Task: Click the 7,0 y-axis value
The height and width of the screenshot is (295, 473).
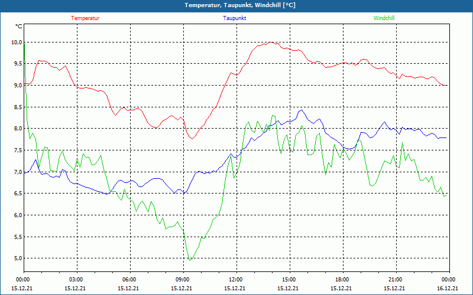Action: point(18,172)
